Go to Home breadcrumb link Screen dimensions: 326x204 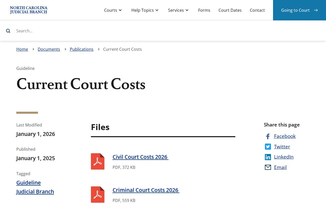click(22, 49)
